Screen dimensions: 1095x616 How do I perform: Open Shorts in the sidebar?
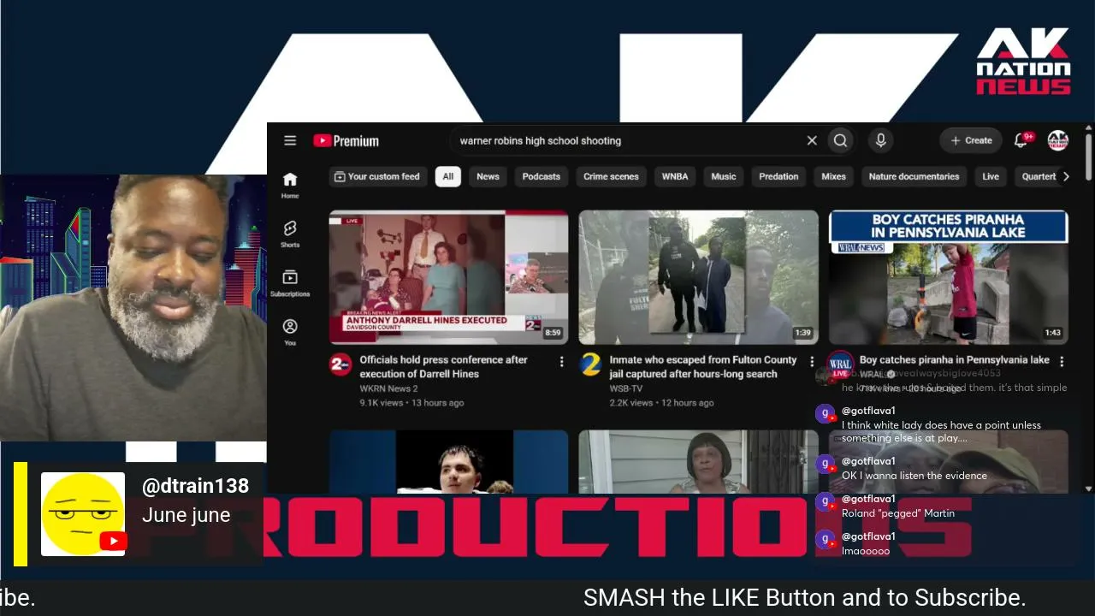(x=290, y=233)
